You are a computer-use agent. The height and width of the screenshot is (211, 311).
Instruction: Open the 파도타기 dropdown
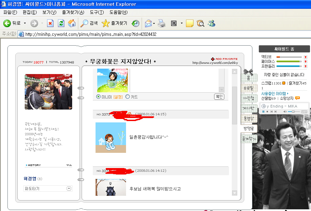pos(48,188)
